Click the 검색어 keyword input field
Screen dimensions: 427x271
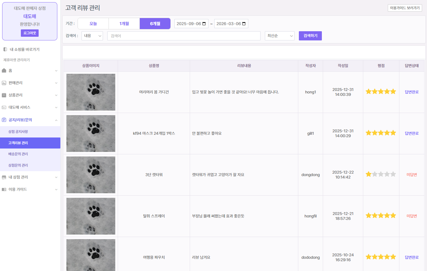pos(184,36)
